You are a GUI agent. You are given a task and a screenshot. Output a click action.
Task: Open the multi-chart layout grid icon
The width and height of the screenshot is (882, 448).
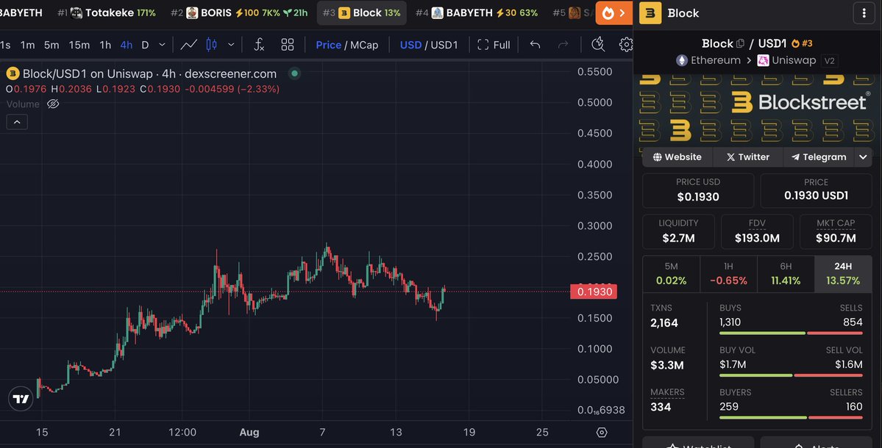coord(288,45)
